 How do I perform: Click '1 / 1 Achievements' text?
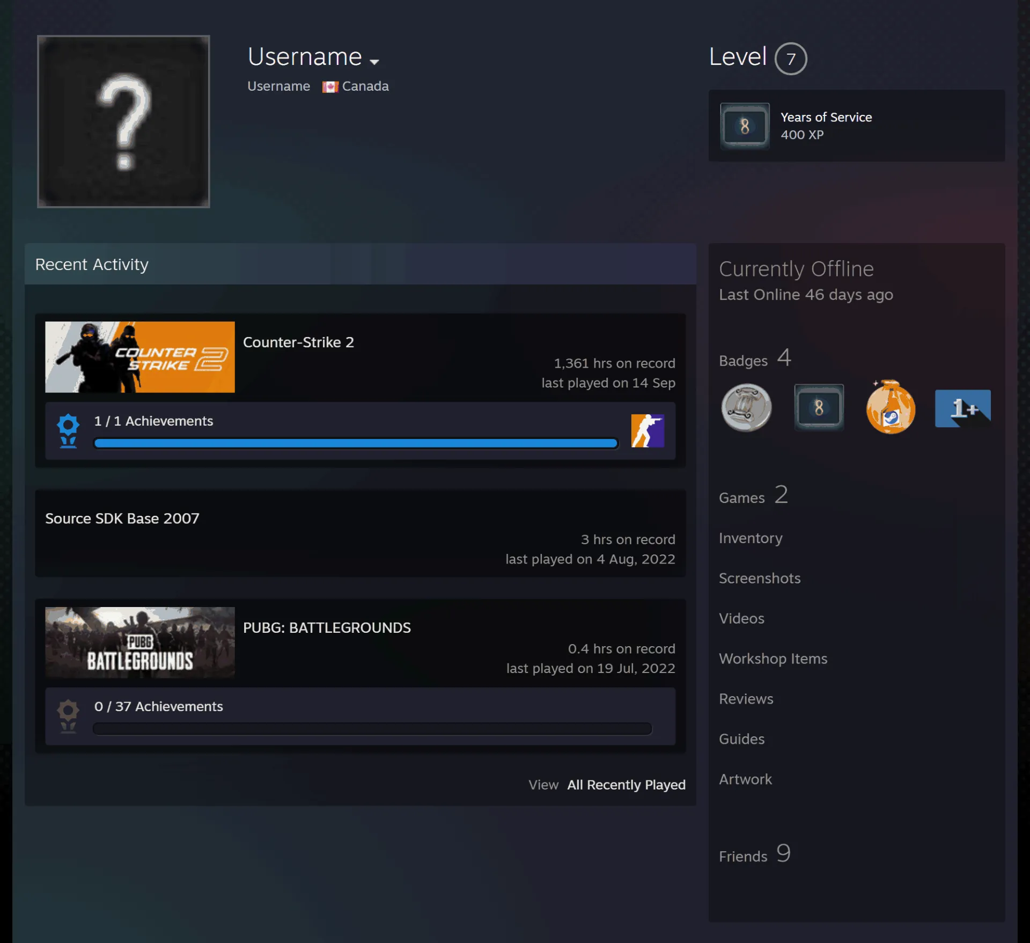coord(153,421)
